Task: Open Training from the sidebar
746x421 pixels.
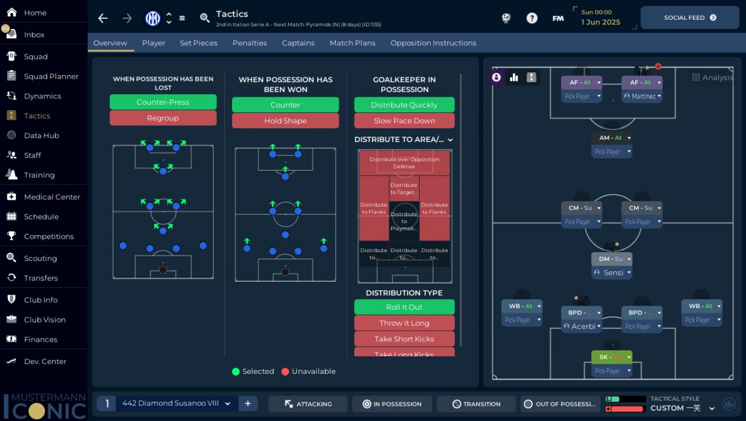Action: coord(44,175)
